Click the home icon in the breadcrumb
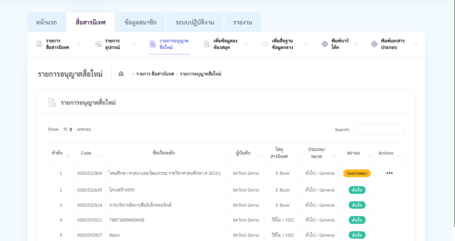Image resolution: width=455 pixels, height=241 pixels. 121,74
